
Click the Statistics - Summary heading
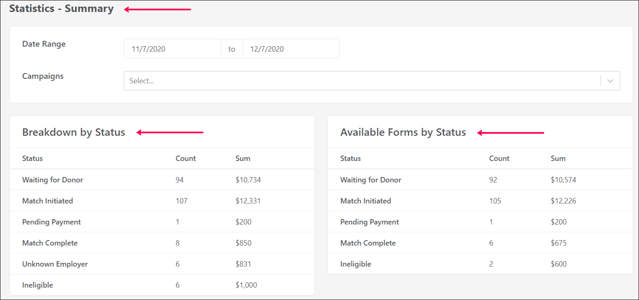[x=62, y=9]
